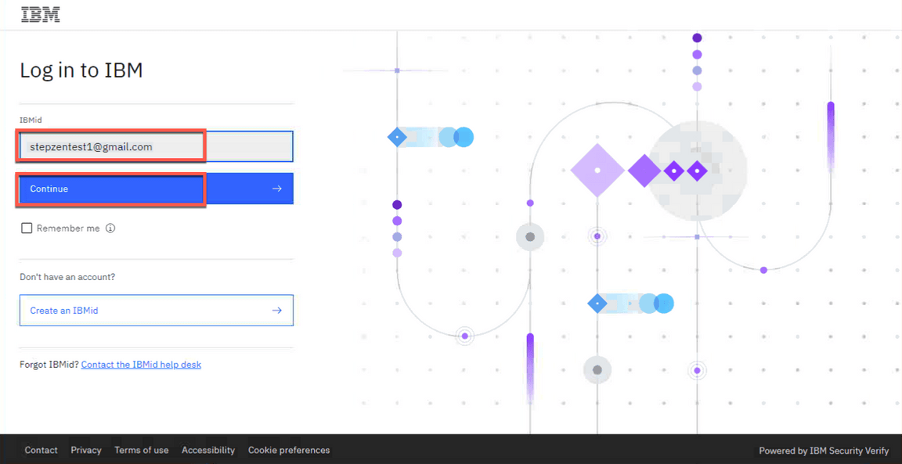Open the Terms of use footer link
The height and width of the screenshot is (464, 902).
[x=142, y=450]
